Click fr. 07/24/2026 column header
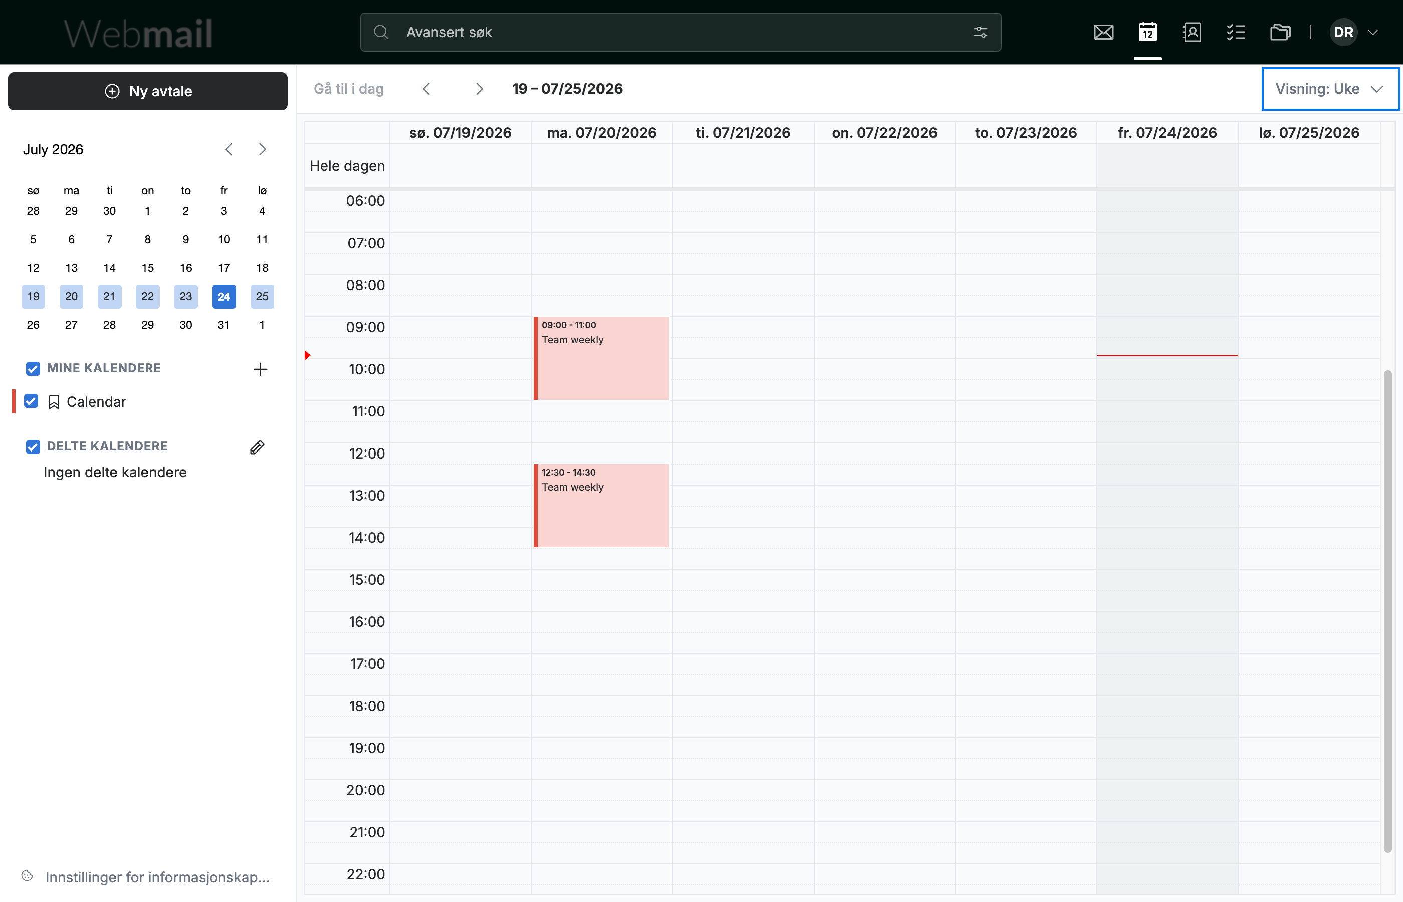This screenshot has height=902, width=1403. 1167,133
